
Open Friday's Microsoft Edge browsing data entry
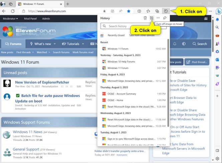(134, 81)
